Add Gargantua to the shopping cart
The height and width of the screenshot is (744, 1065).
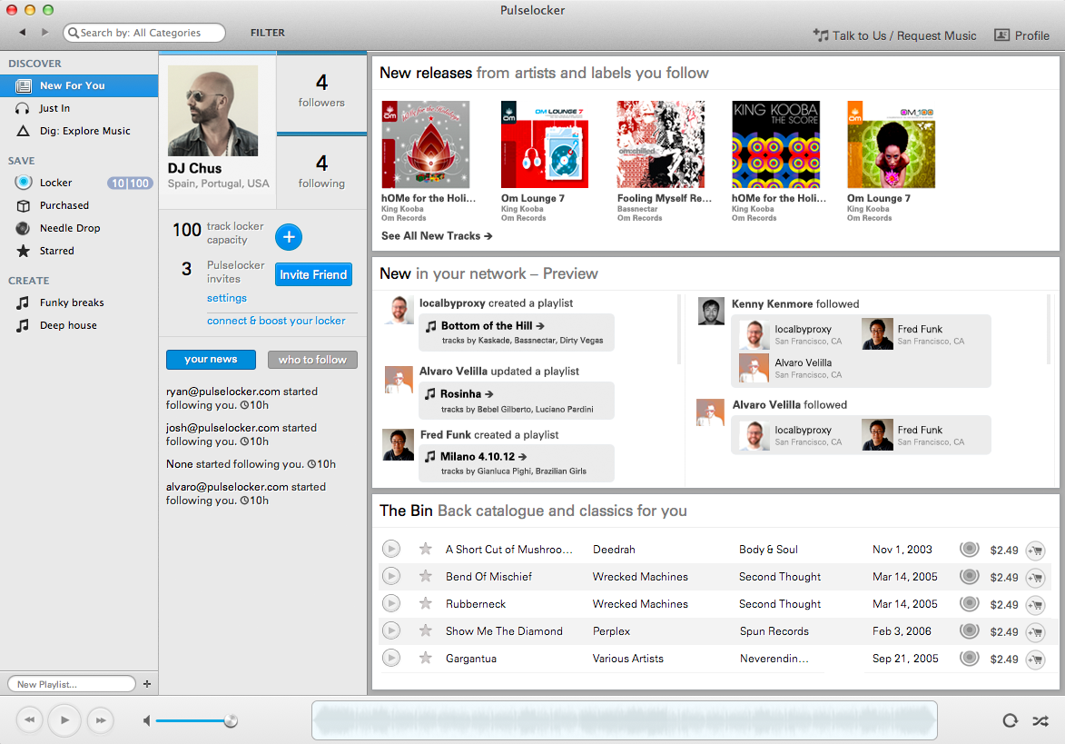tap(1034, 659)
